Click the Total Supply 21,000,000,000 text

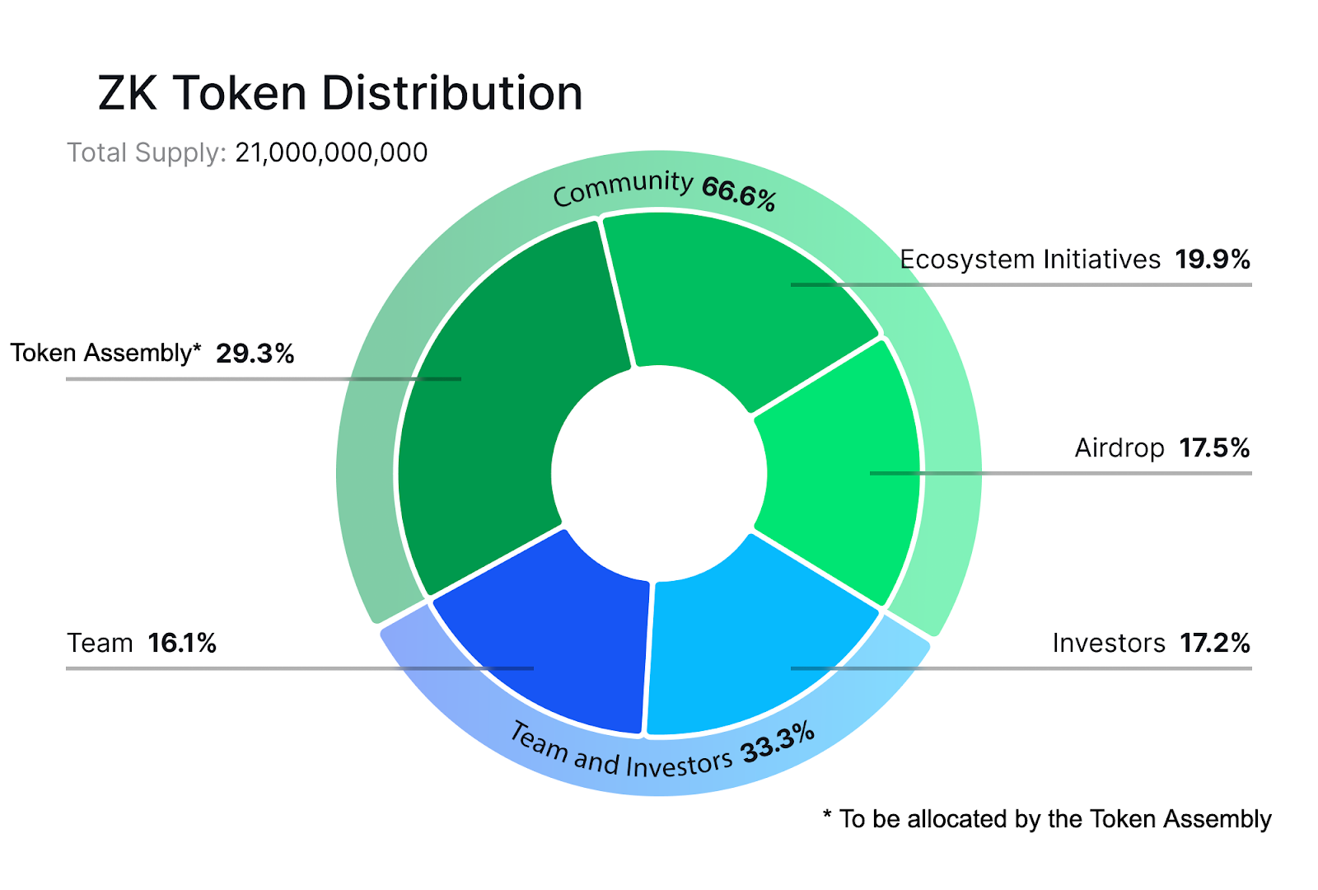pos(247,152)
